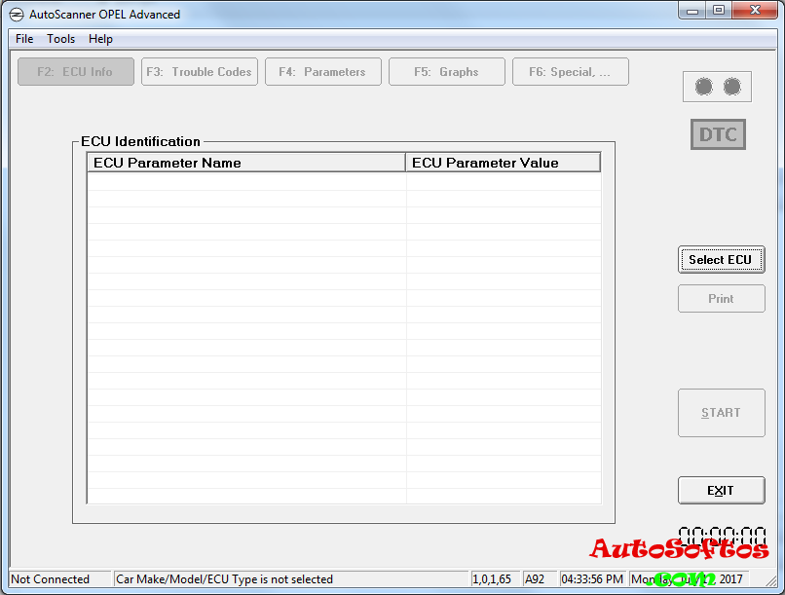This screenshot has height=595, width=785.
Task: Click the Opel logo title bar icon
Action: (x=17, y=15)
